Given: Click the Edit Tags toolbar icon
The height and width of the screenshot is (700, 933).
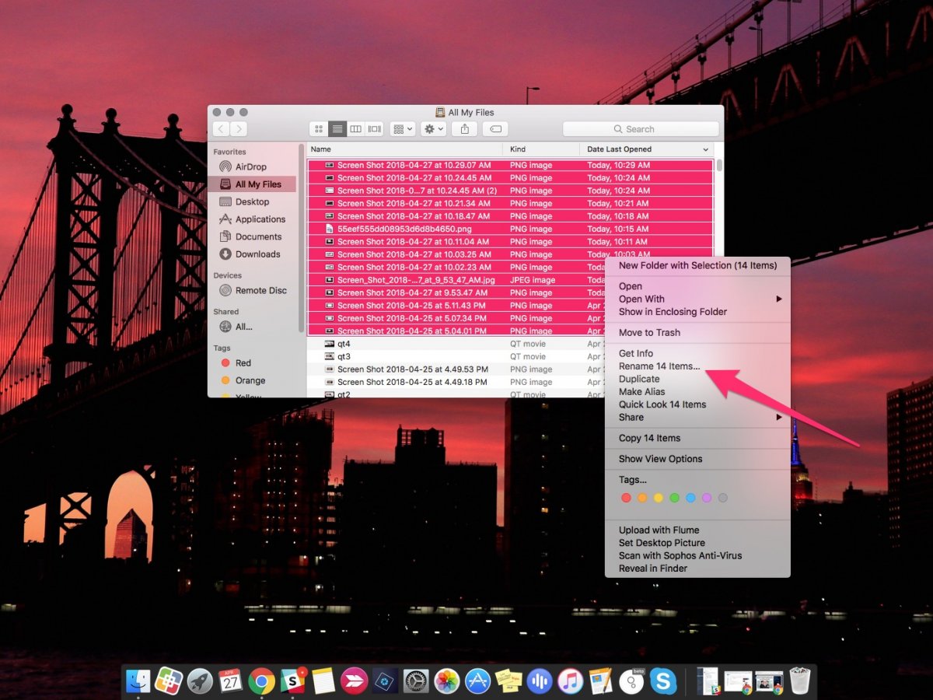Looking at the screenshot, I should [x=495, y=129].
